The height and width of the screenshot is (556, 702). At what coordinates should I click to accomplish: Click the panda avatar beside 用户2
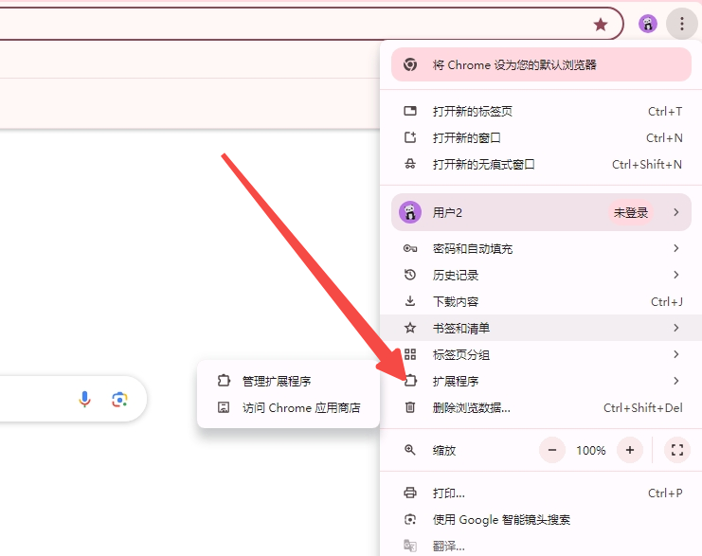pyautogui.click(x=410, y=212)
